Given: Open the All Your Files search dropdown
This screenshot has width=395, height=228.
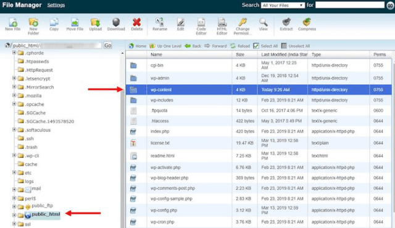Looking at the screenshot, I should pos(283,6).
